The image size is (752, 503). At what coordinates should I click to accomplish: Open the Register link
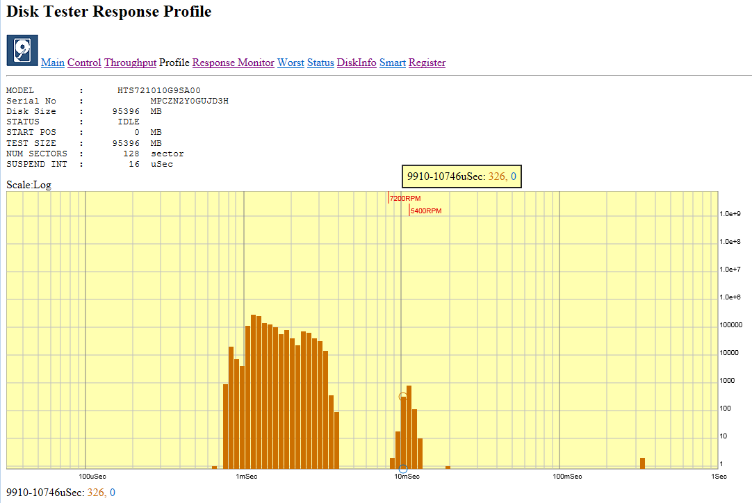click(427, 63)
